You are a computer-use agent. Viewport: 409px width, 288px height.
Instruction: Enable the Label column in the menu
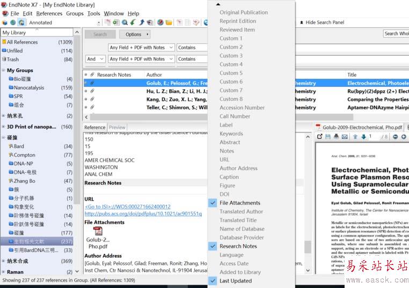[x=226, y=125]
